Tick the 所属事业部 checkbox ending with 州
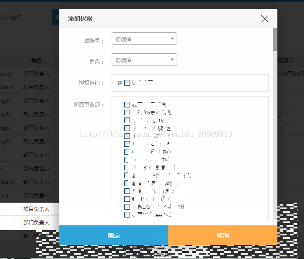 [127, 207]
